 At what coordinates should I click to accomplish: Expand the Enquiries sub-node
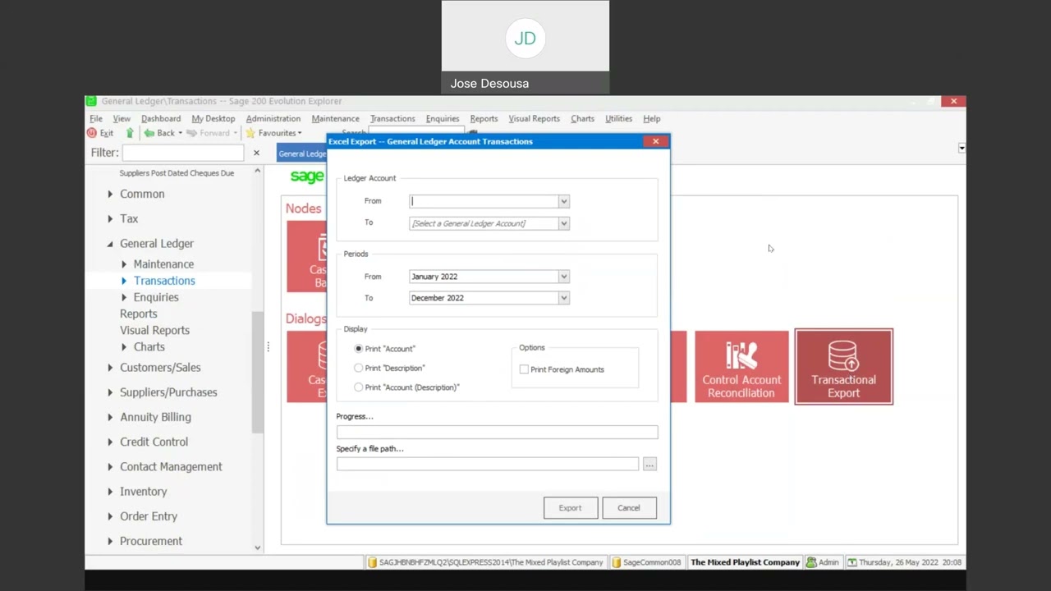click(124, 297)
